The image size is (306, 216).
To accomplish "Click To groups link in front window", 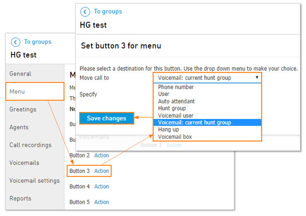I will [x=108, y=12].
